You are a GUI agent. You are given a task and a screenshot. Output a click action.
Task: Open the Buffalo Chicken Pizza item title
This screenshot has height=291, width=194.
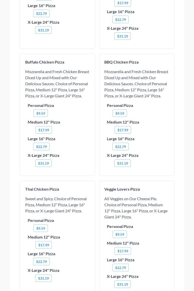[45, 62]
